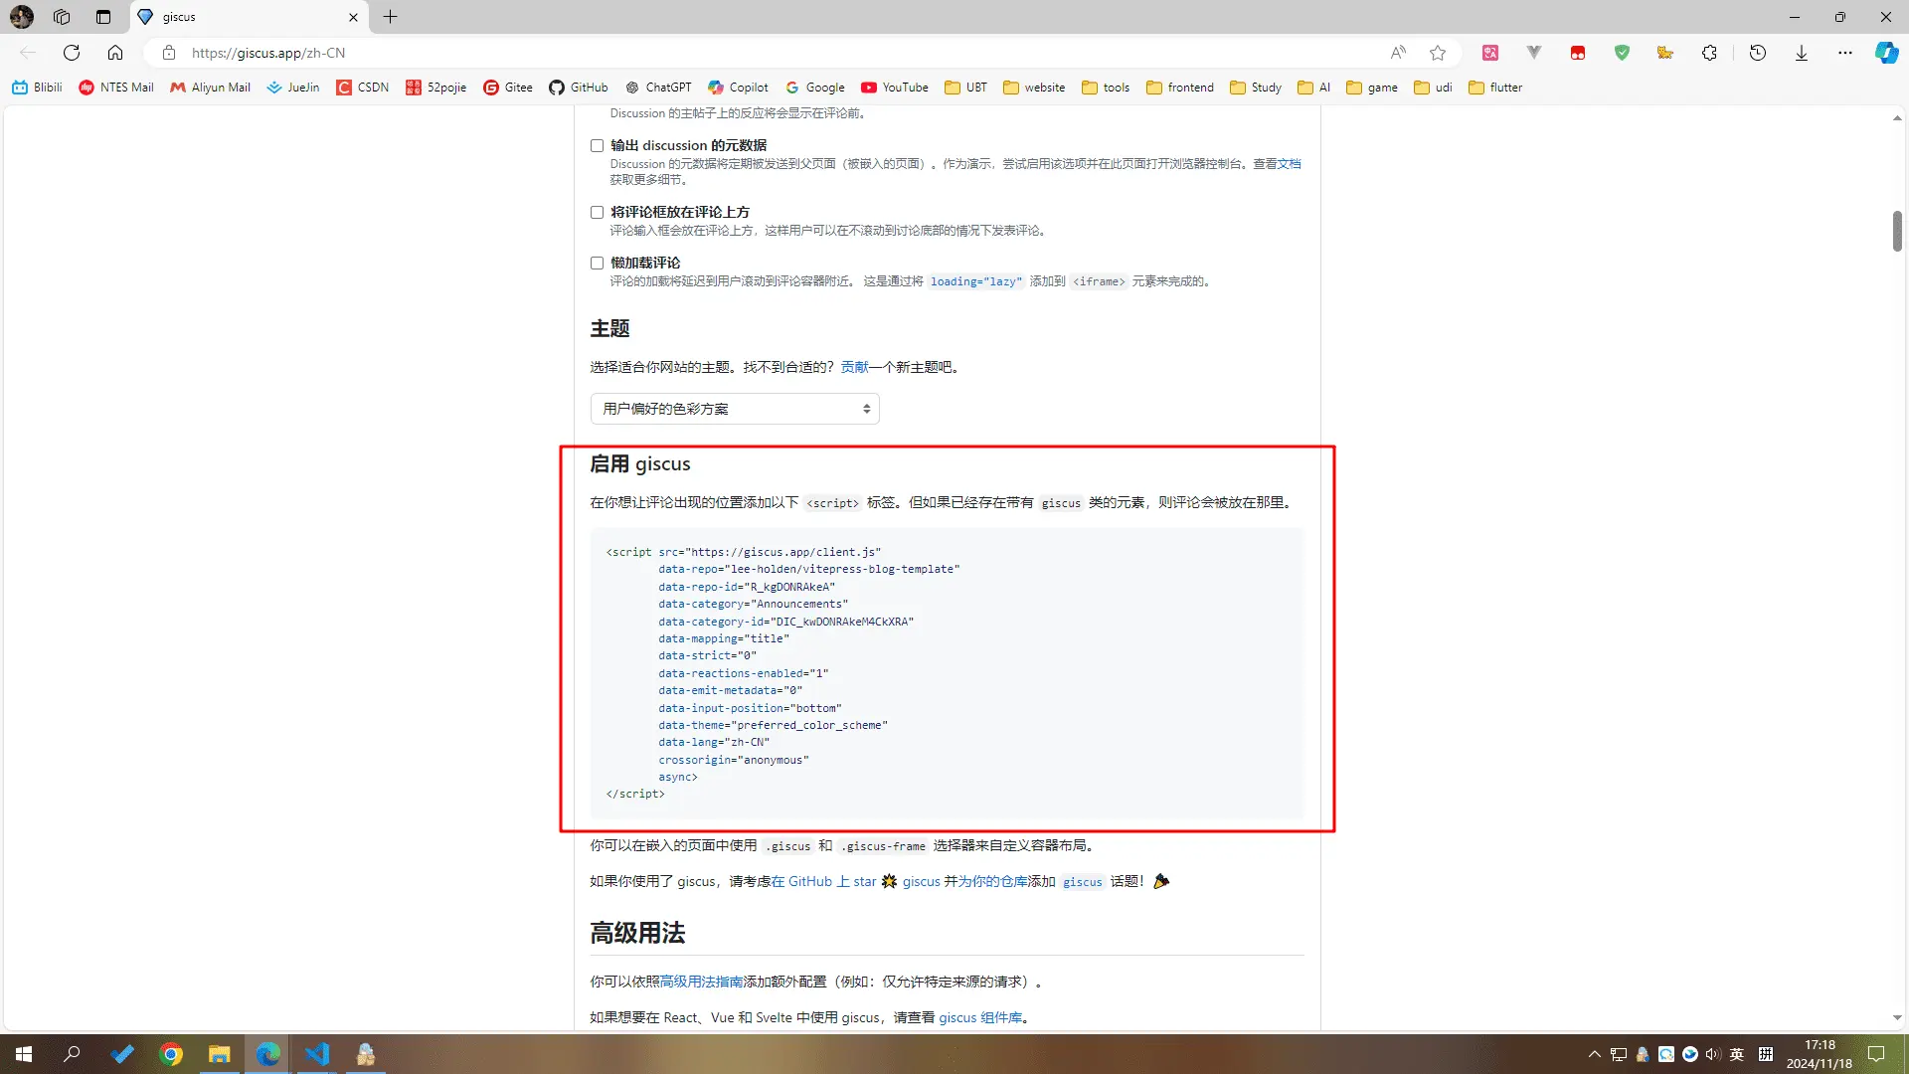Open the YouTube bookmark
1909x1074 pixels.
click(x=893, y=88)
